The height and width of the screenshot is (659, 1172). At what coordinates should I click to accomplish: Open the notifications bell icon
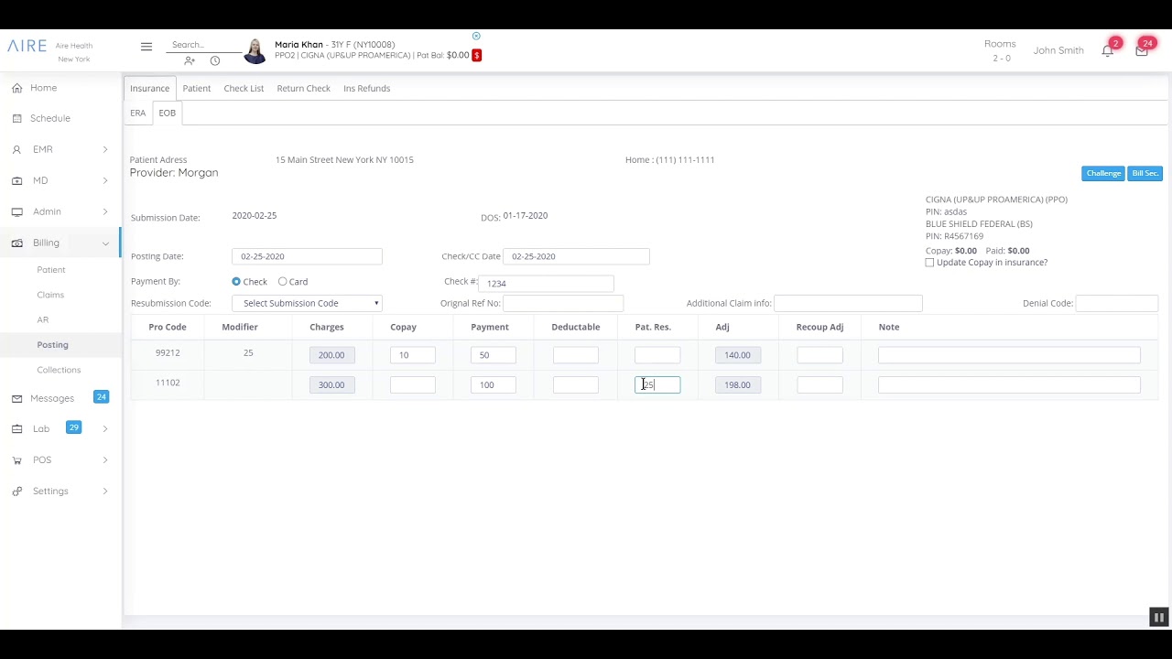tap(1108, 51)
